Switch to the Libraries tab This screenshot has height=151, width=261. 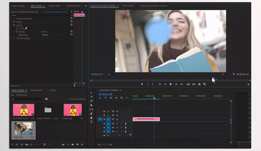(52, 90)
